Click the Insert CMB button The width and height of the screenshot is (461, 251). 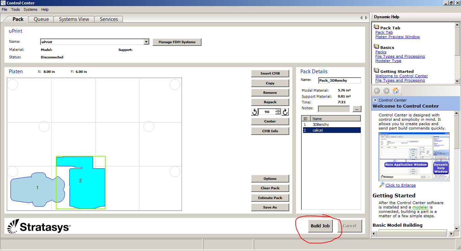tap(270, 74)
